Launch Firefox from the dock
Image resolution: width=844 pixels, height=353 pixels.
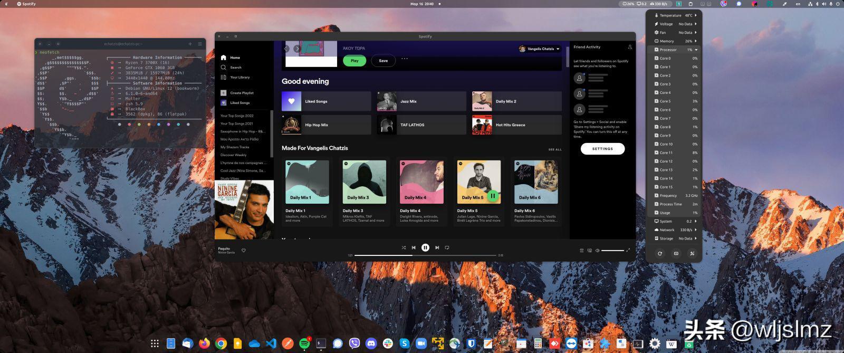click(x=204, y=344)
